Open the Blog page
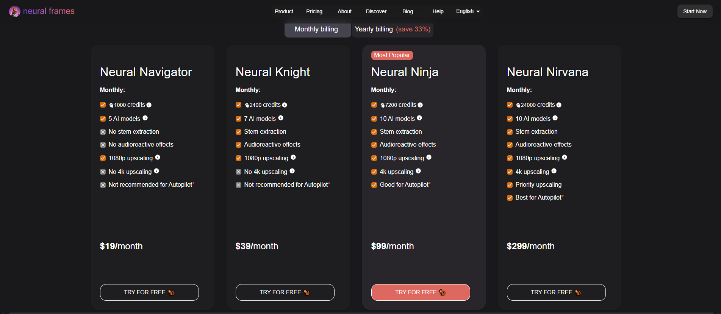This screenshot has height=314, width=721. pyautogui.click(x=407, y=11)
